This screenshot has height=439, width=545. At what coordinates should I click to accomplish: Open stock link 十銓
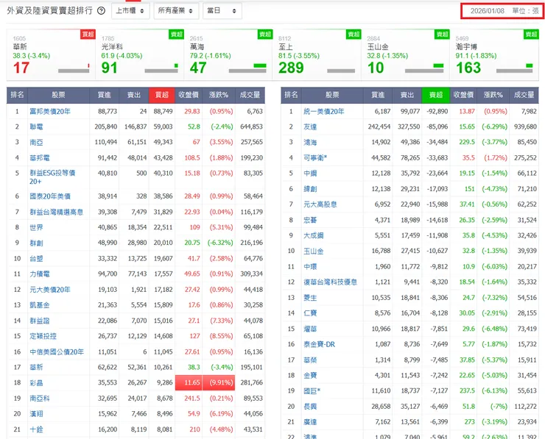pyautogui.click(x=36, y=429)
